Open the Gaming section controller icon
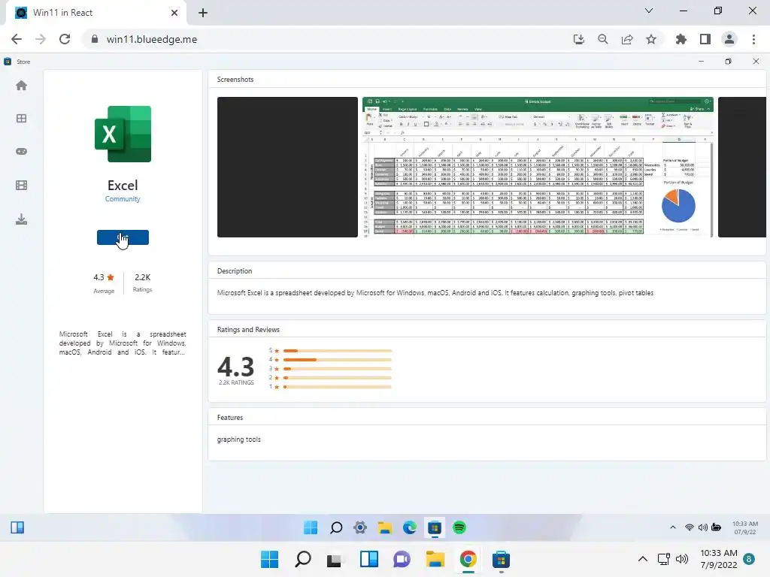 pyautogui.click(x=21, y=151)
